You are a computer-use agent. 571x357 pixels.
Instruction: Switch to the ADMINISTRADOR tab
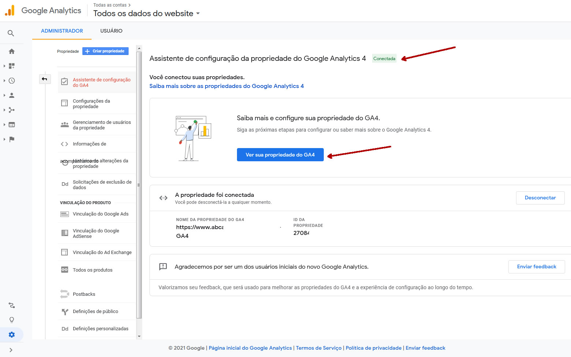[x=62, y=31]
